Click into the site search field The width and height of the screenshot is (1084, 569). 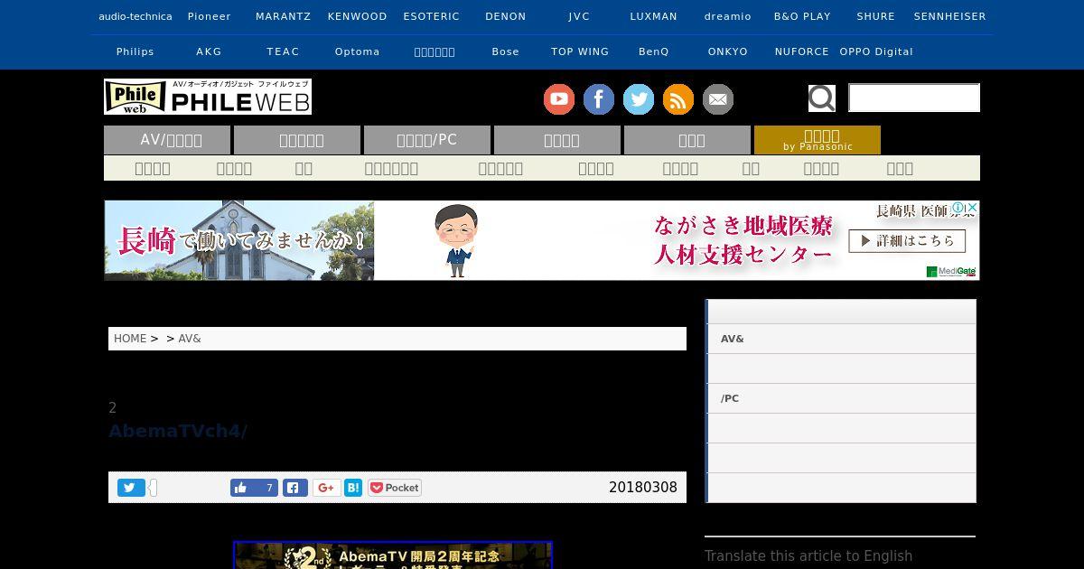[x=914, y=98]
